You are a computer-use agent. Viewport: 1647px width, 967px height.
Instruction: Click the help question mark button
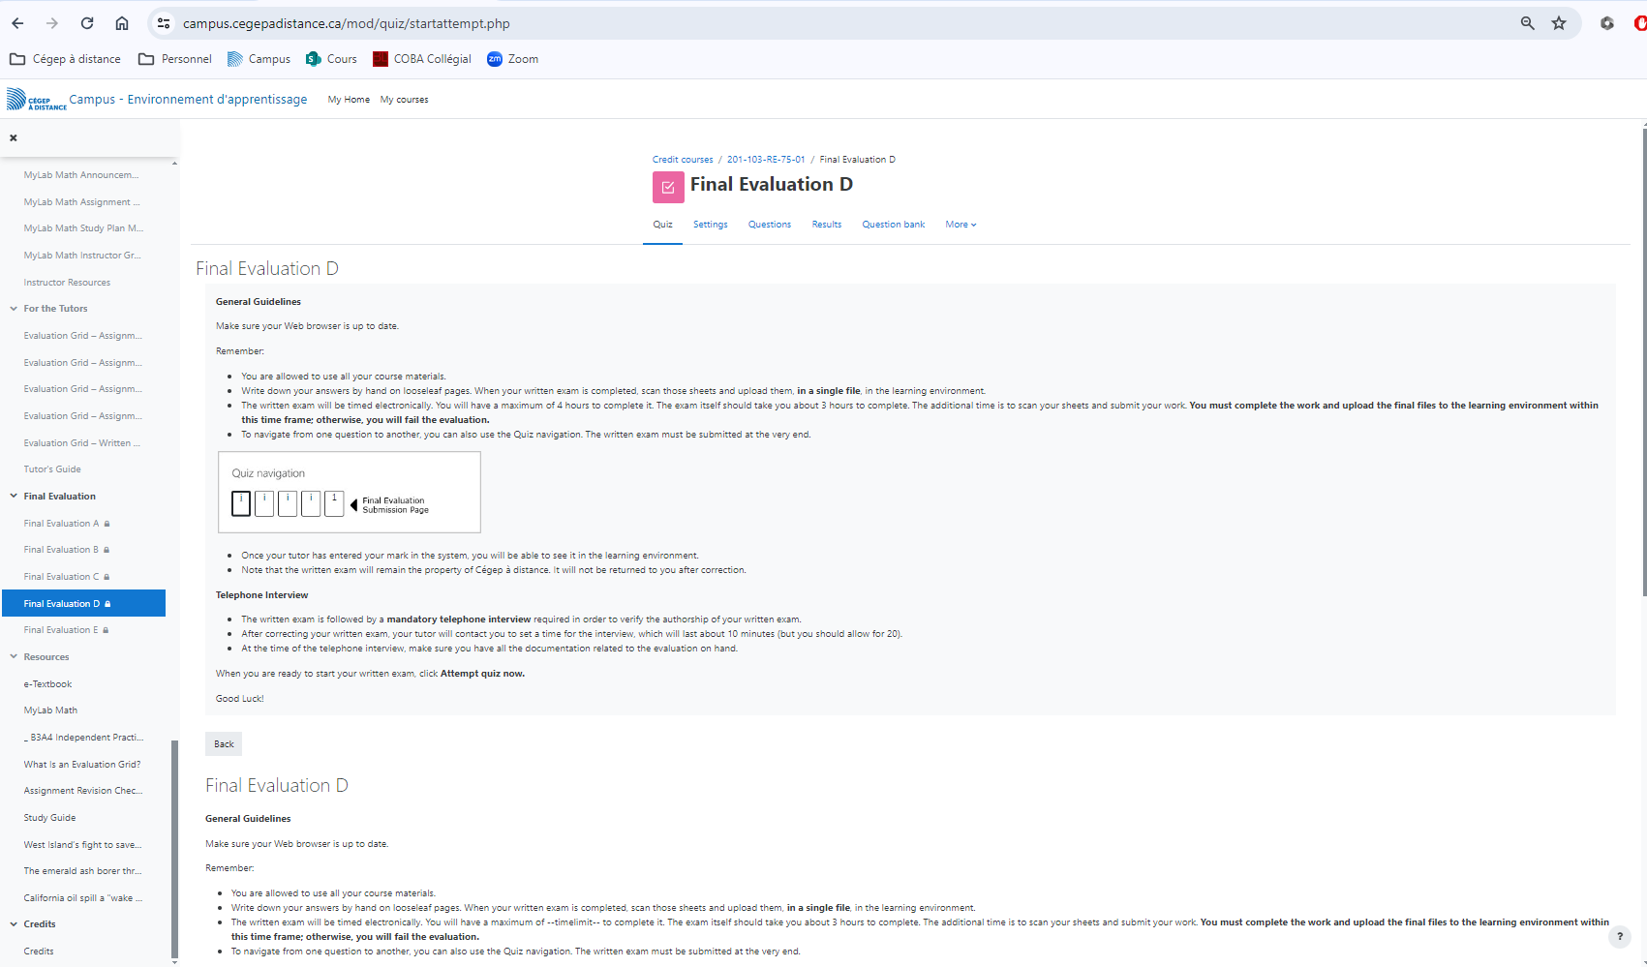1619,936
